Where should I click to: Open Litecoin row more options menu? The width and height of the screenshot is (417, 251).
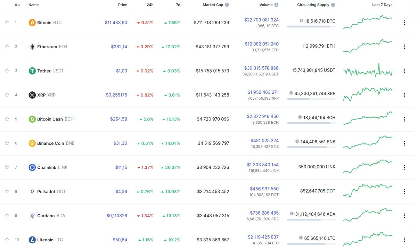click(x=404, y=240)
